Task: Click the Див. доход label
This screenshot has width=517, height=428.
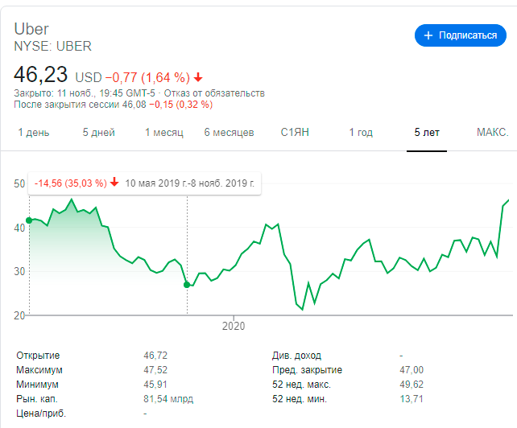Action: [296, 356]
